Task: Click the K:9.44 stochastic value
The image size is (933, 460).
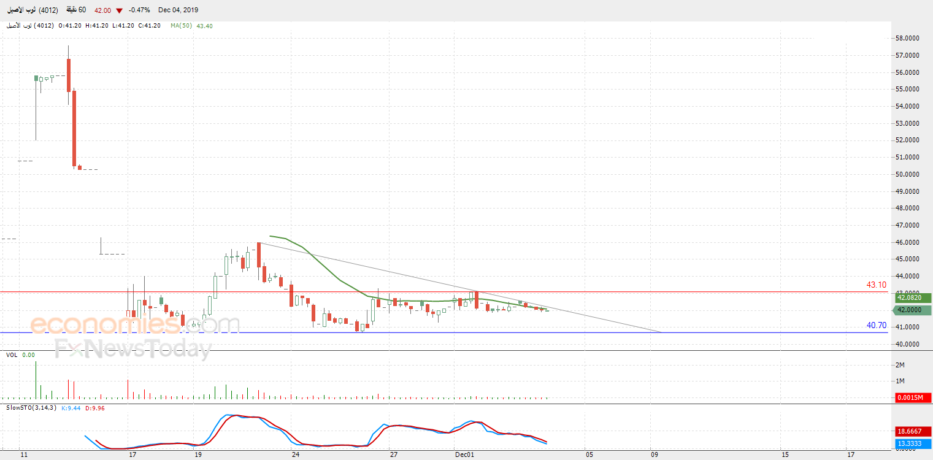Action: [71, 407]
